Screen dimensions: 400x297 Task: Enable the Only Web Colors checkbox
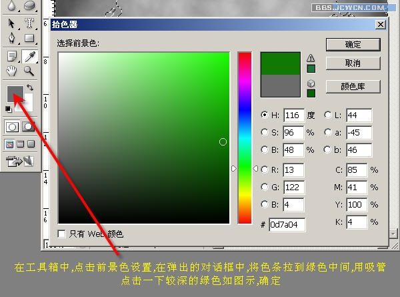click(x=61, y=234)
